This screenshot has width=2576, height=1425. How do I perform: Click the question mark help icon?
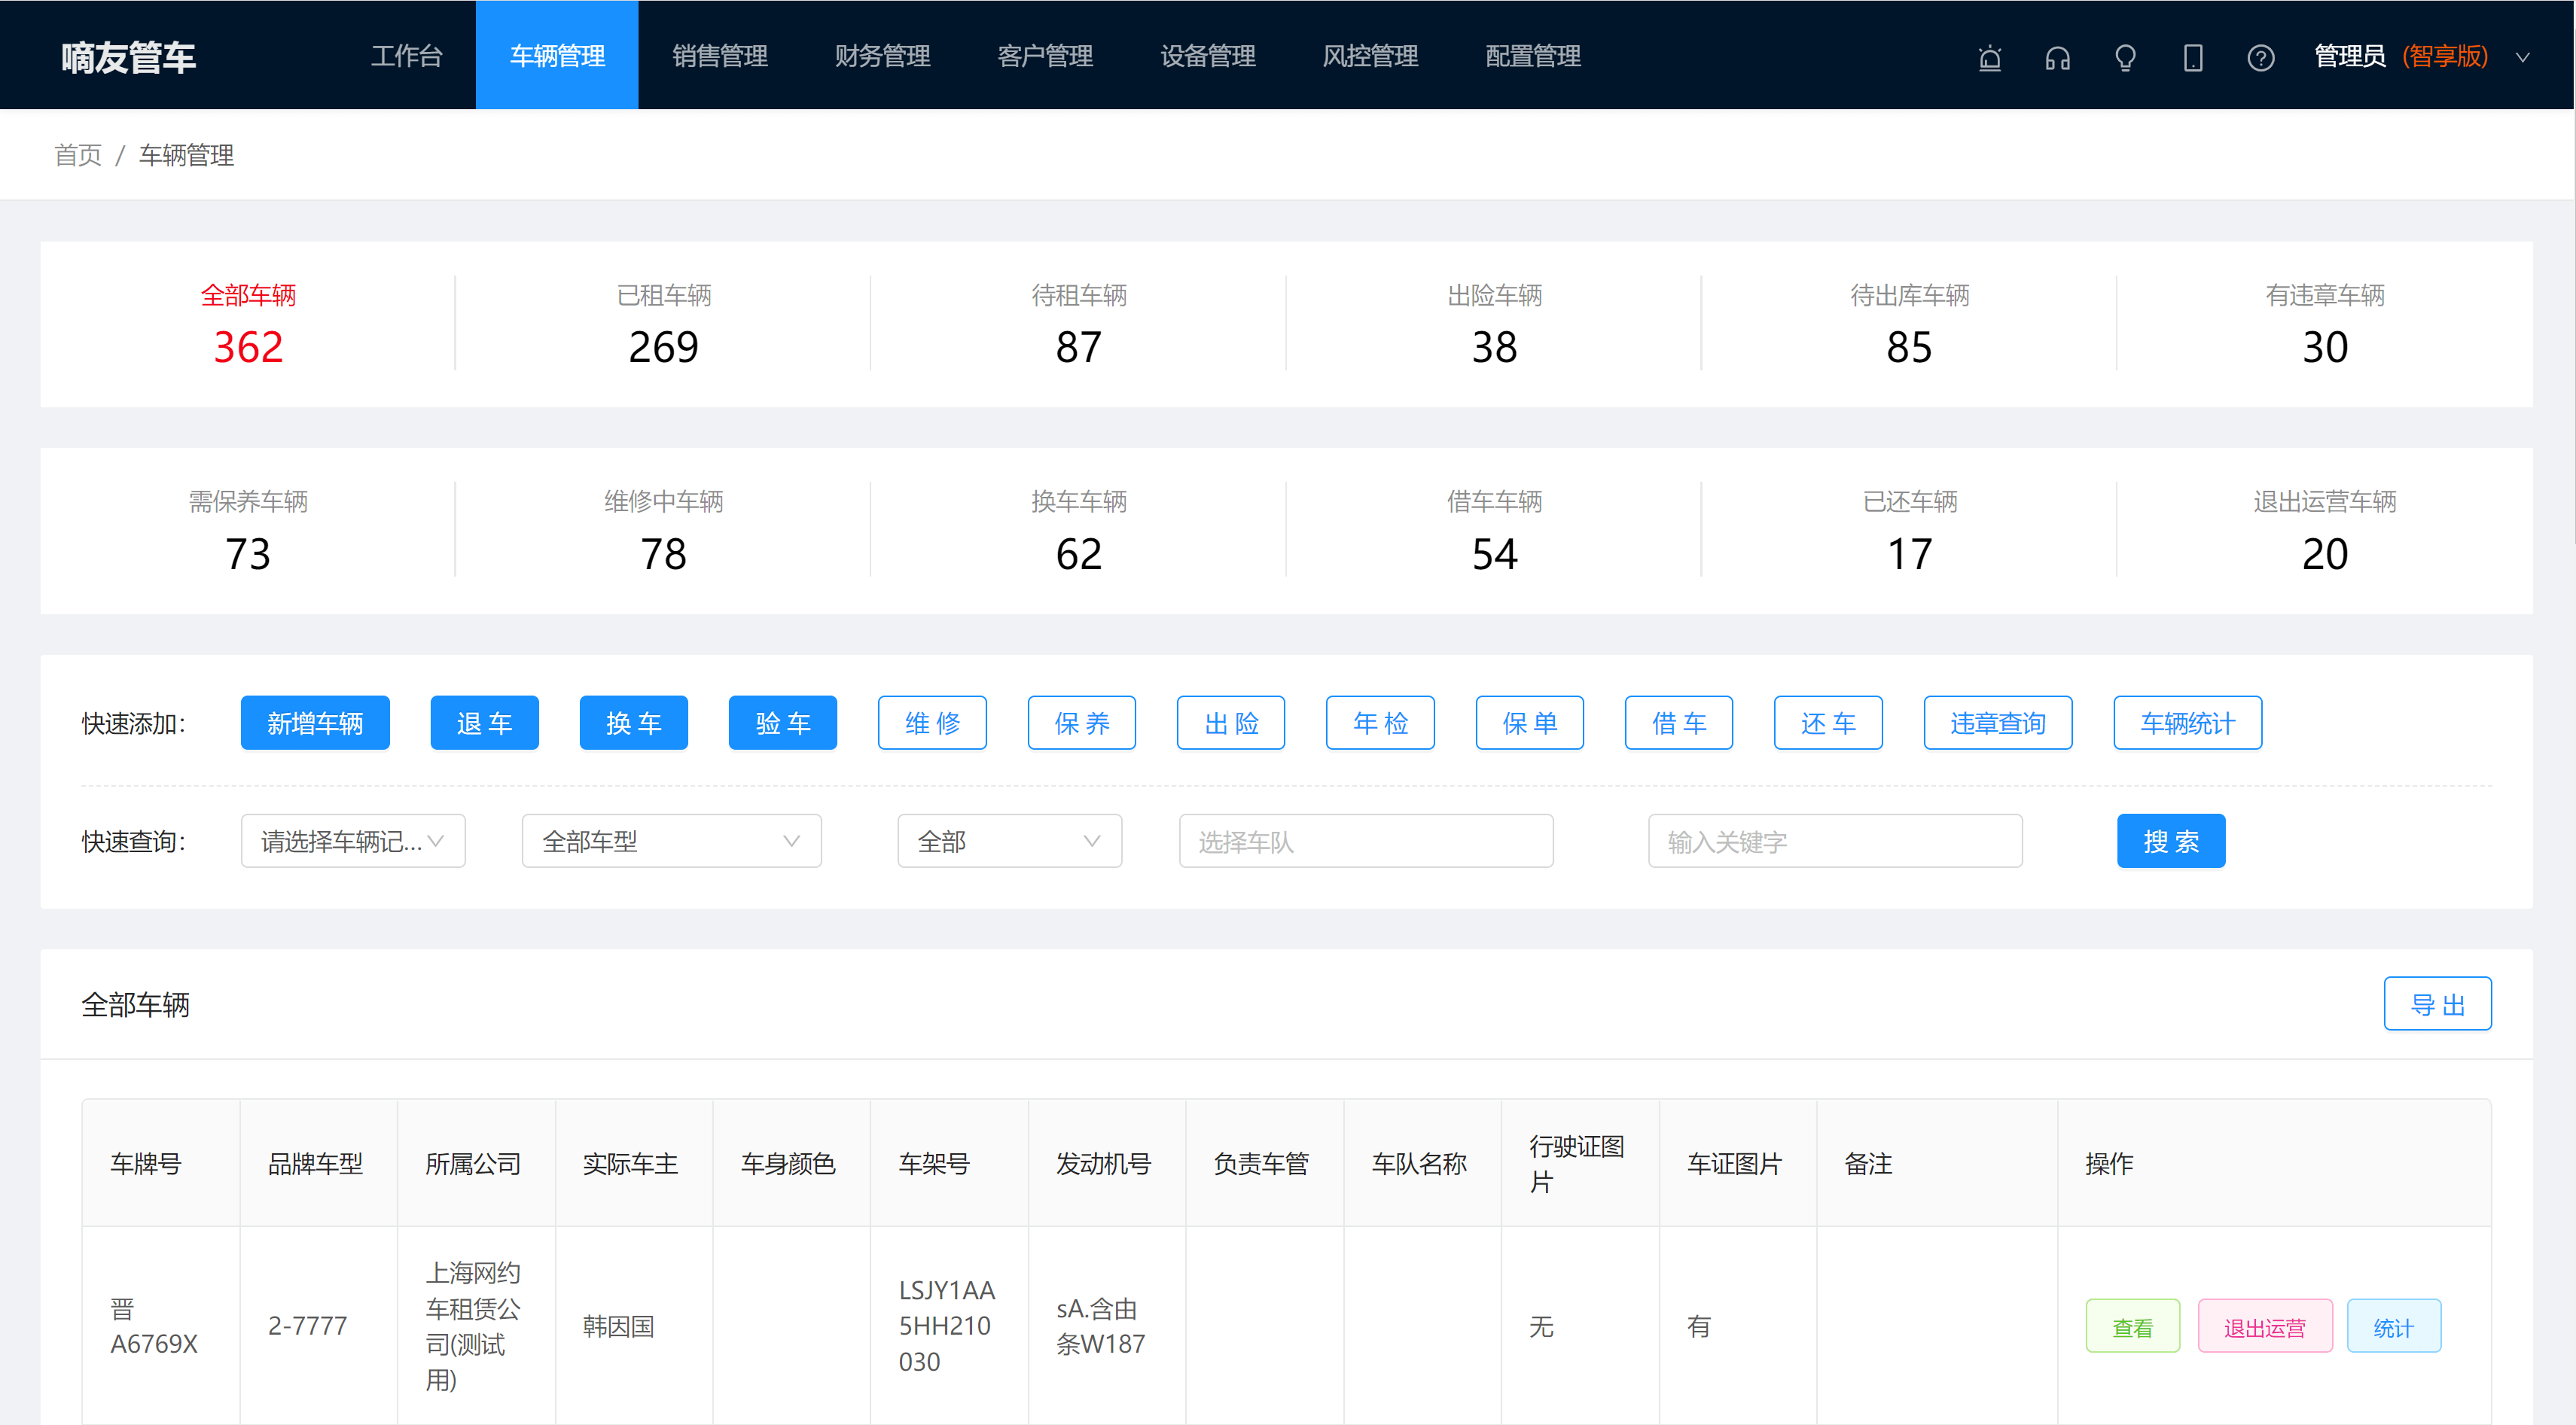pos(2261,58)
